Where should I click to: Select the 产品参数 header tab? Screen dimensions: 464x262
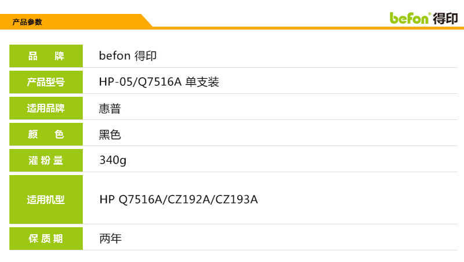pyautogui.click(x=27, y=22)
